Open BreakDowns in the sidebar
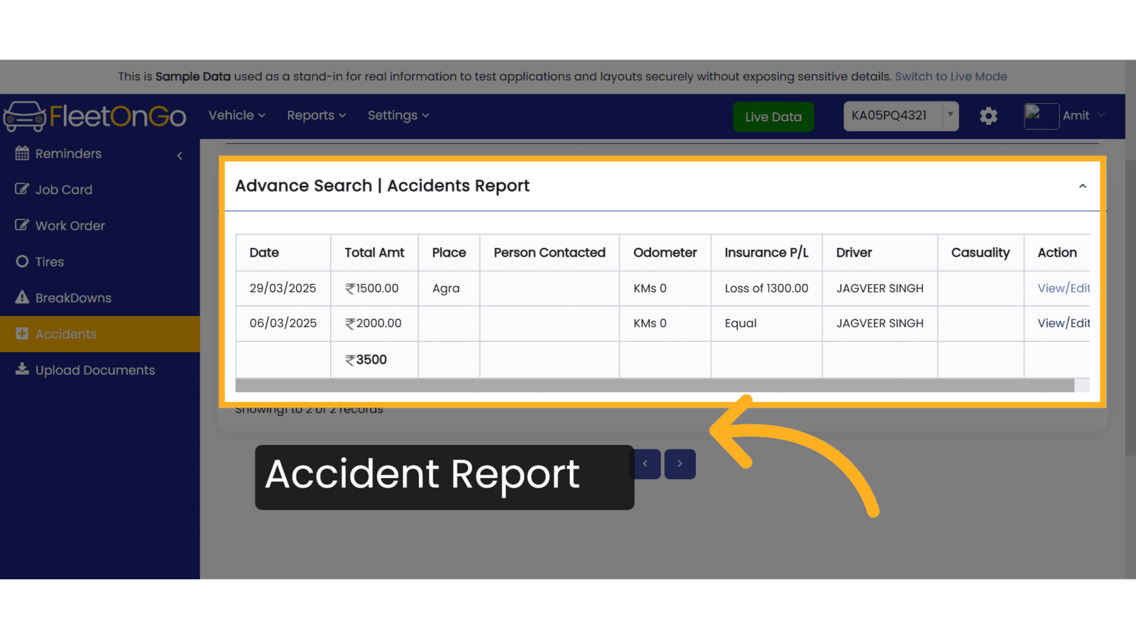 pos(99,298)
